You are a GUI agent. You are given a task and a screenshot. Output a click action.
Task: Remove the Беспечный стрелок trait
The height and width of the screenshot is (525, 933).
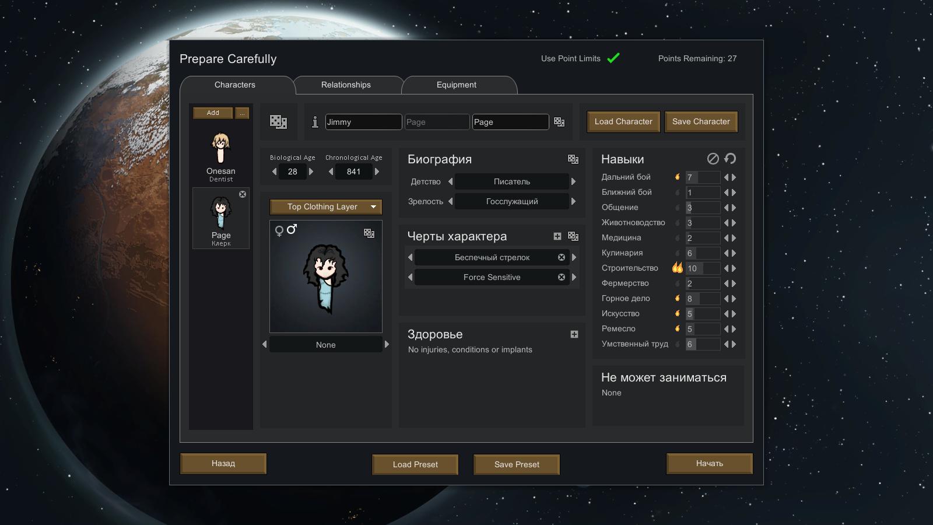click(x=562, y=257)
